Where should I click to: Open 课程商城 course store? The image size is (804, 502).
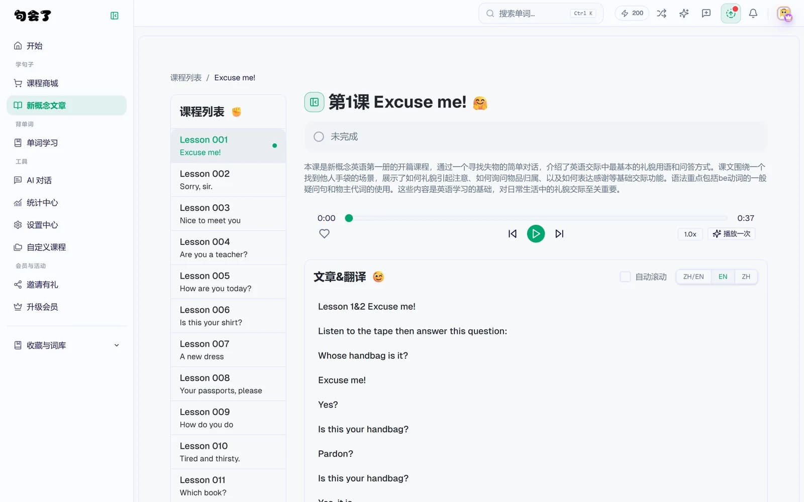coord(67,83)
